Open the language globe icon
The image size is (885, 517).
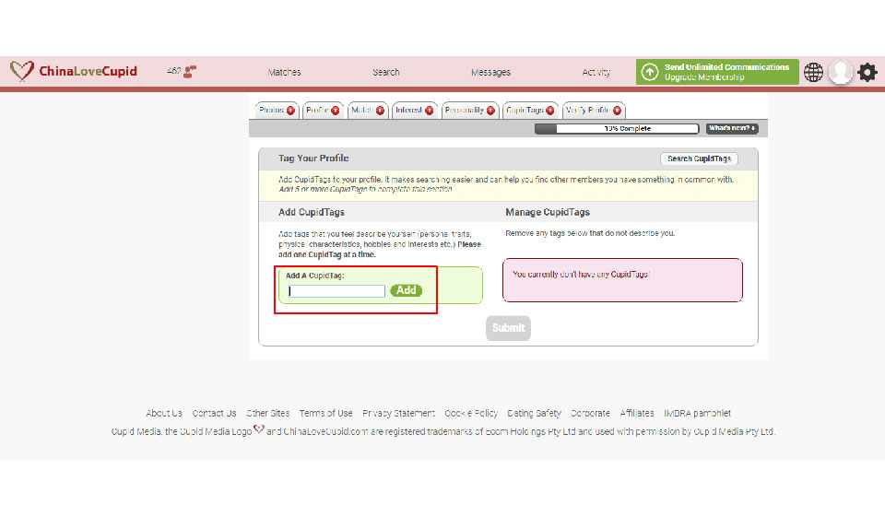(x=813, y=72)
